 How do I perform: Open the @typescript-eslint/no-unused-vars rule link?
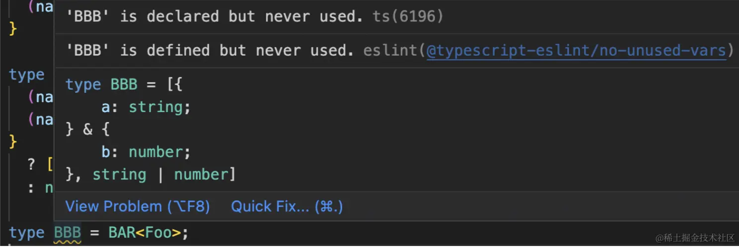[576, 50]
